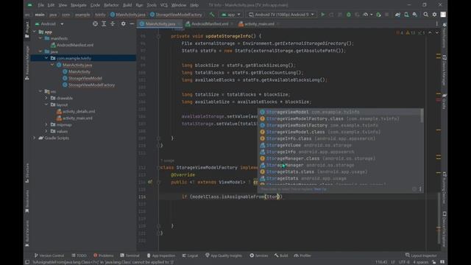The image size is (471, 265).
Task: Click the Make Project hammer icon
Action: point(212,15)
